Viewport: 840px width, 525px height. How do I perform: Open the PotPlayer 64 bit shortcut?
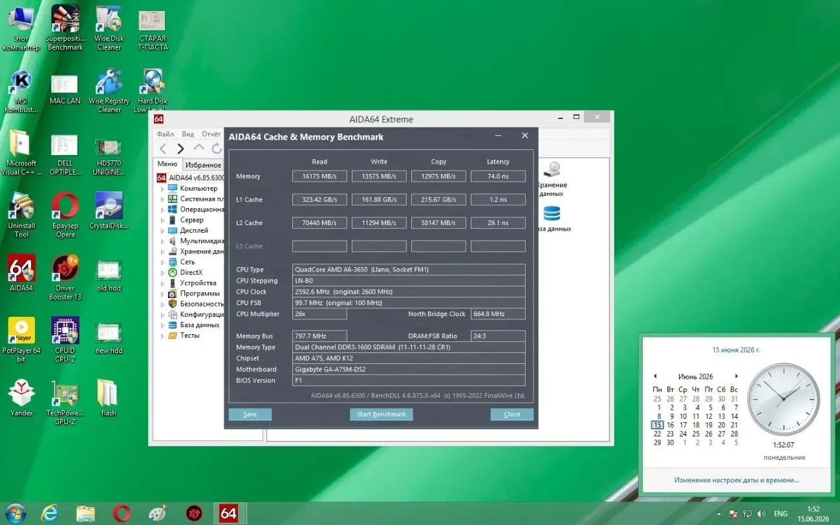tap(21, 340)
